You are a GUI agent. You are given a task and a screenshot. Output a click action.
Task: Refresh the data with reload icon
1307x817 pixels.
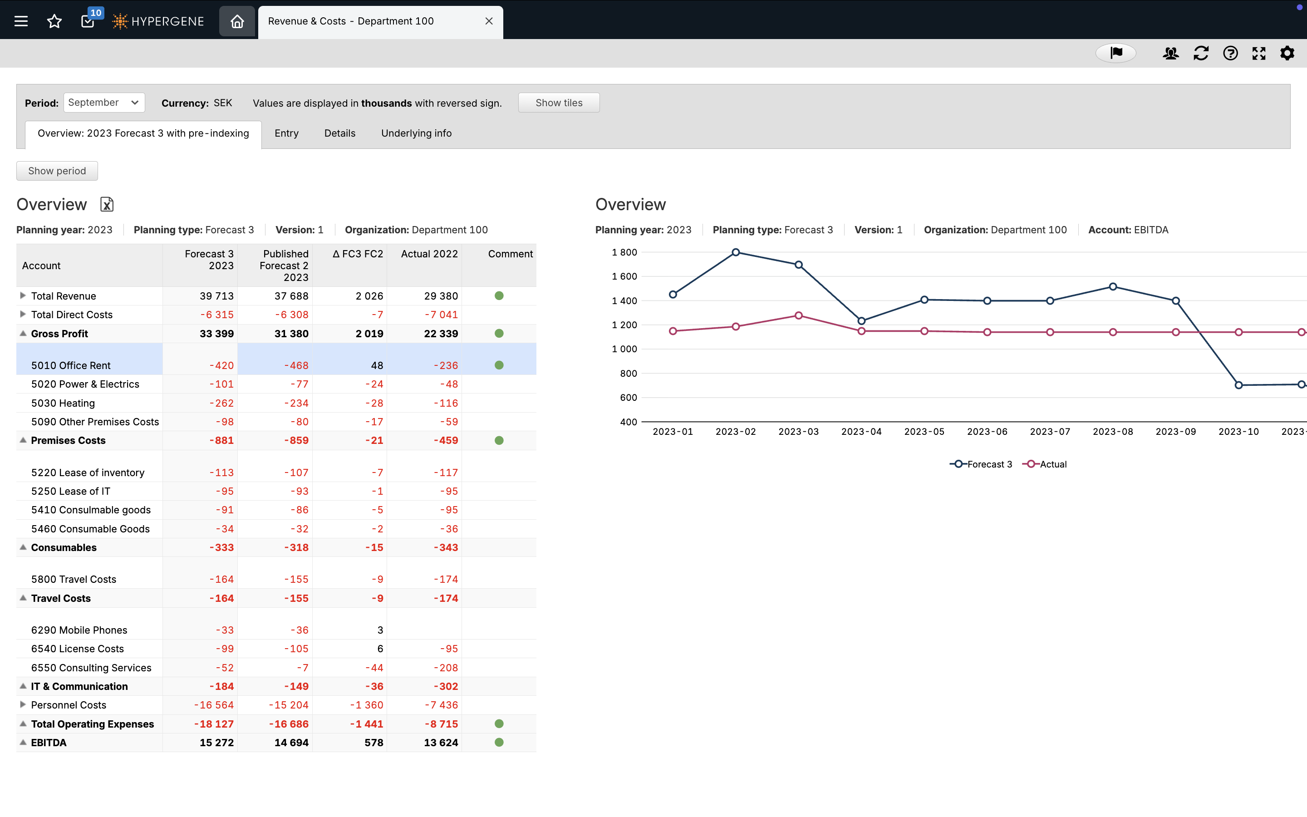1201,53
